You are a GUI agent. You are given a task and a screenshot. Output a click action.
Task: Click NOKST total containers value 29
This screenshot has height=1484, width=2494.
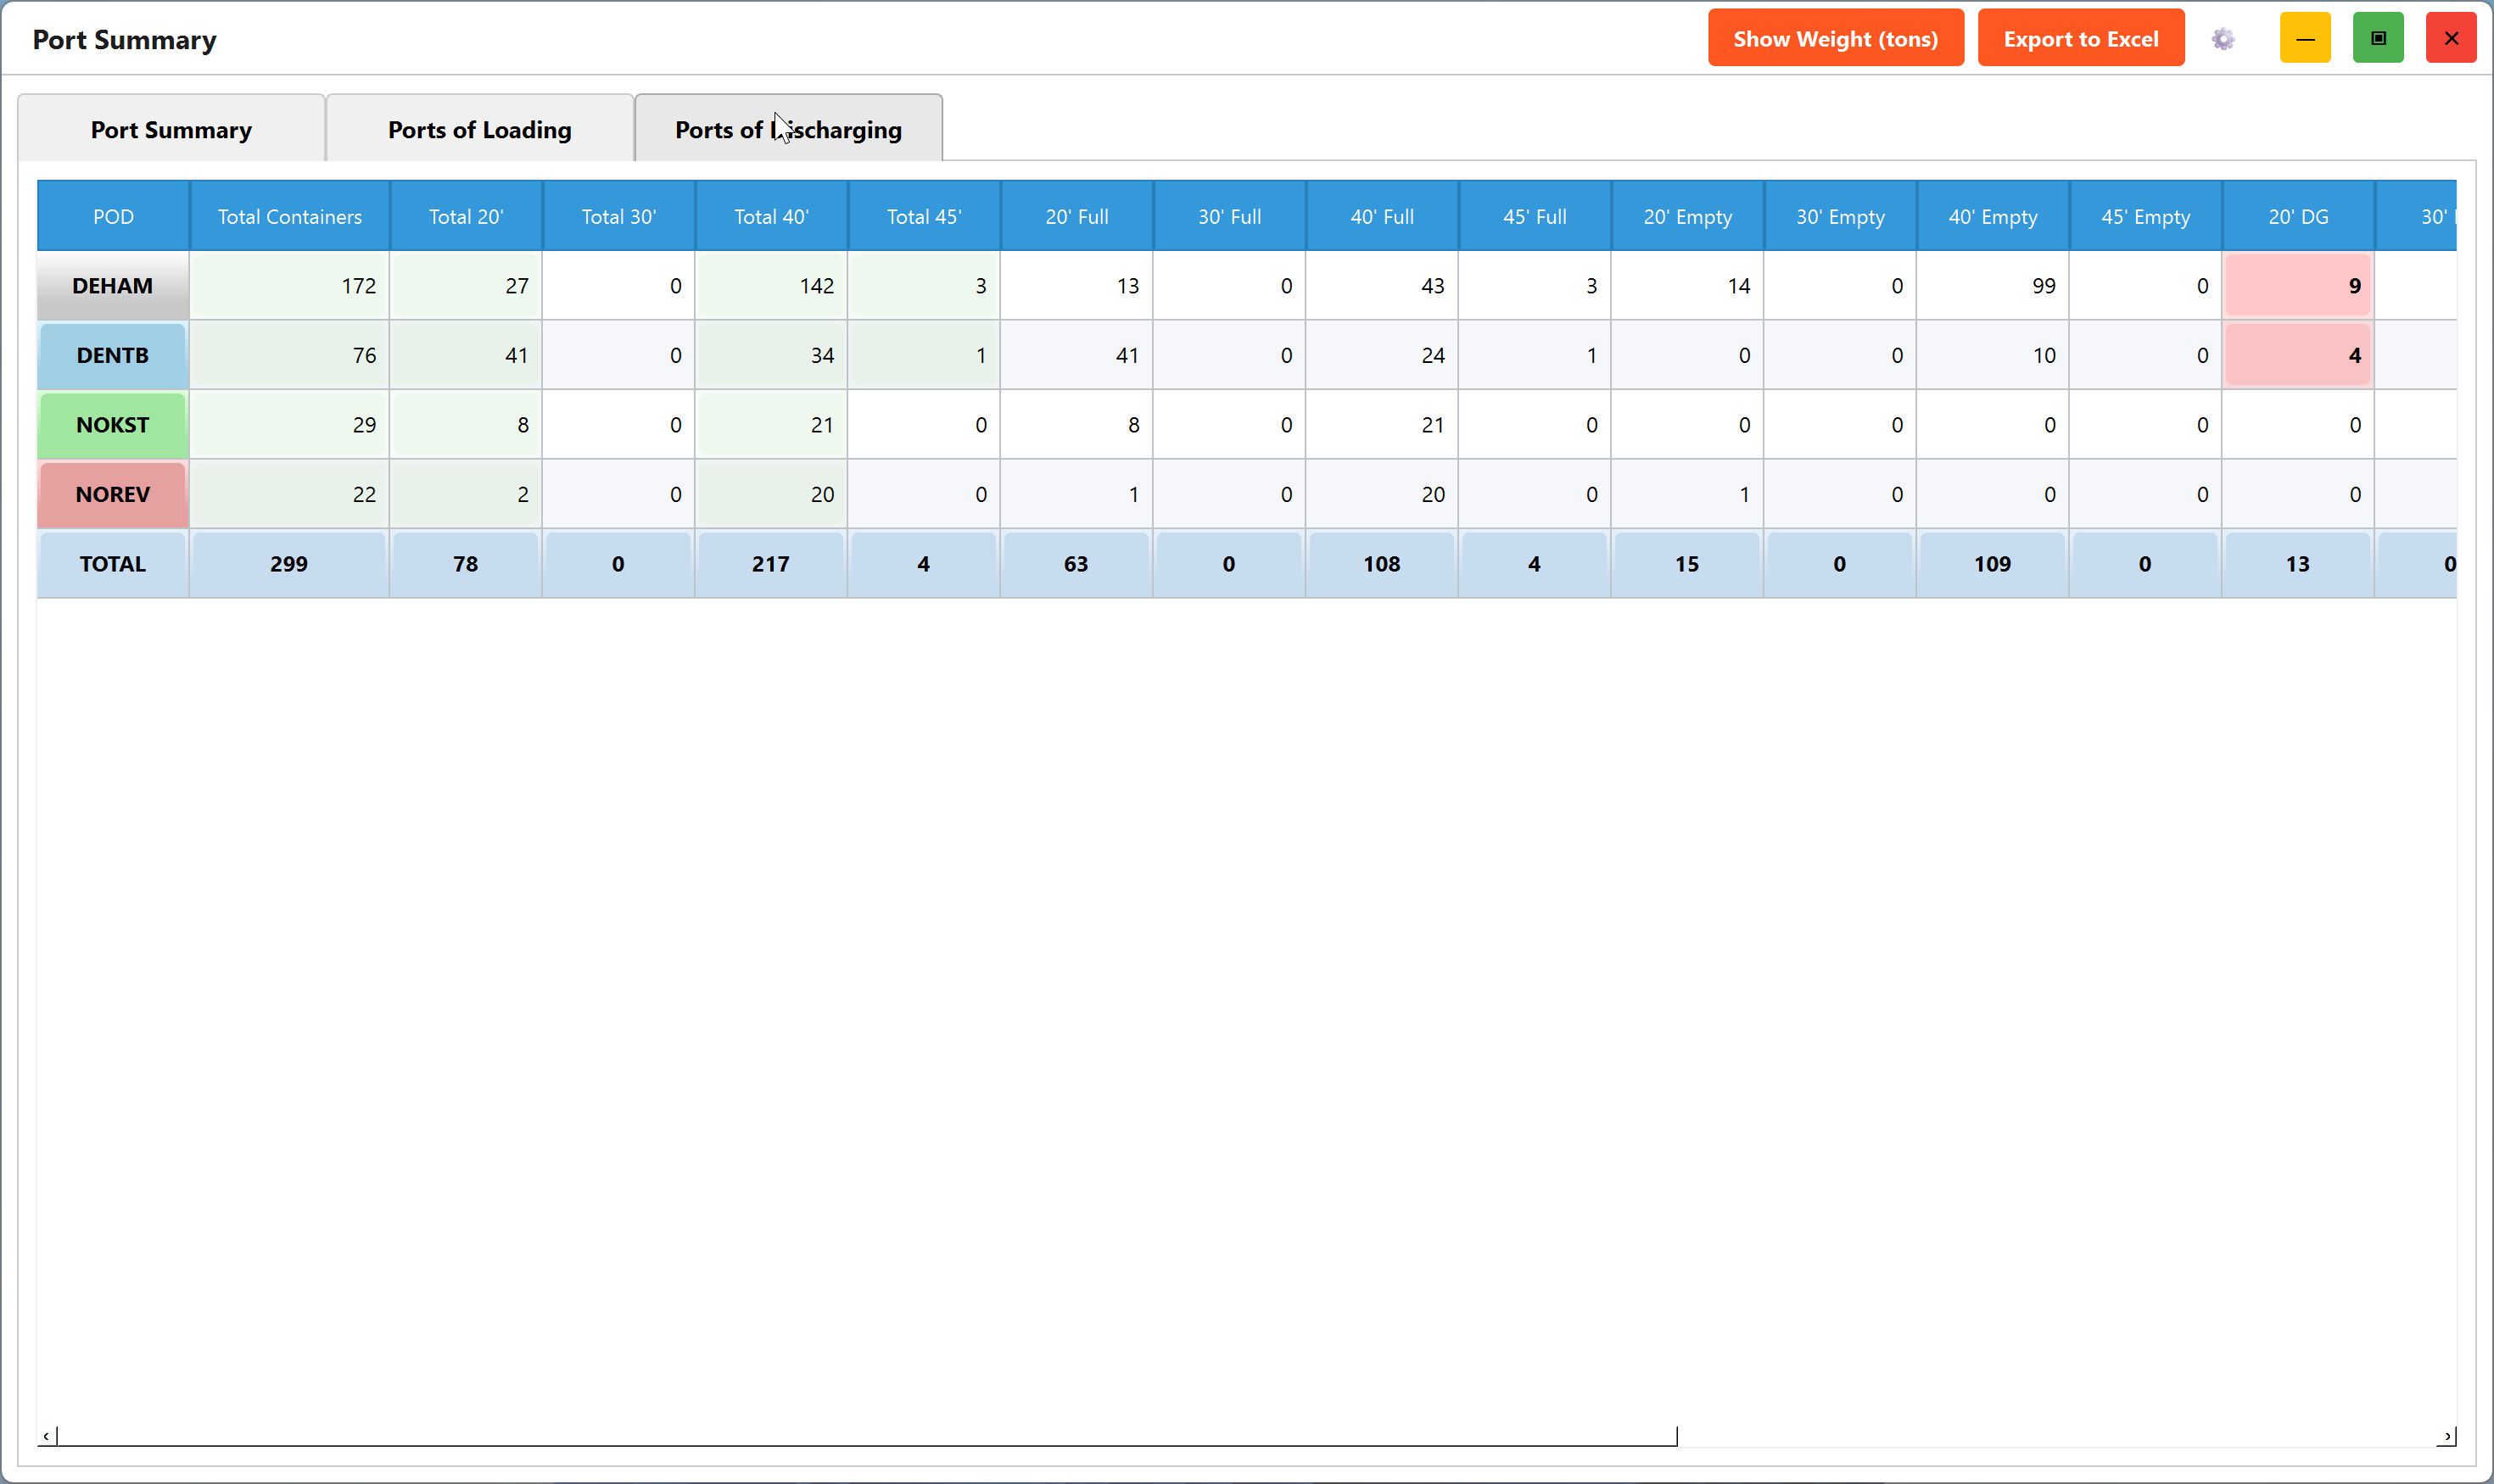pyautogui.click(x=290, y=424)
